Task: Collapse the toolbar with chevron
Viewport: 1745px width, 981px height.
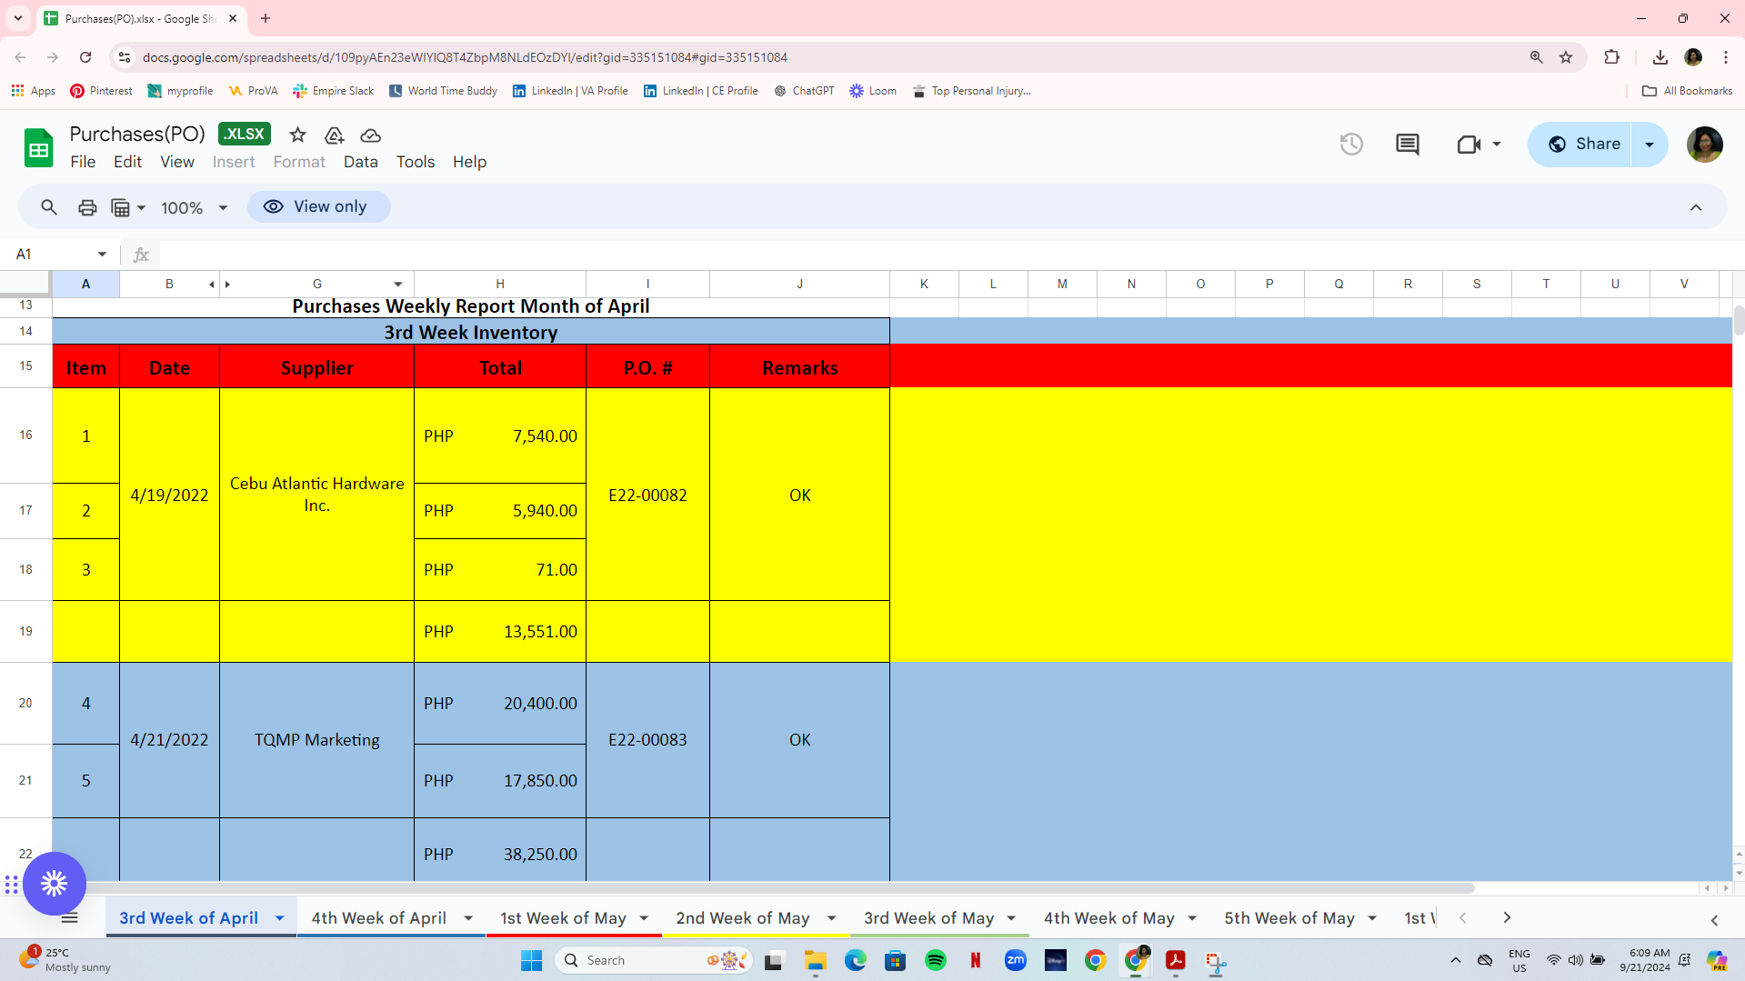Action: pos(1695,207)
